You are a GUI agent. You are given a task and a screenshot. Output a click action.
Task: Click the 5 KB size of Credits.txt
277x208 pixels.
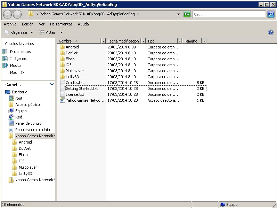(x=201, y=83)
